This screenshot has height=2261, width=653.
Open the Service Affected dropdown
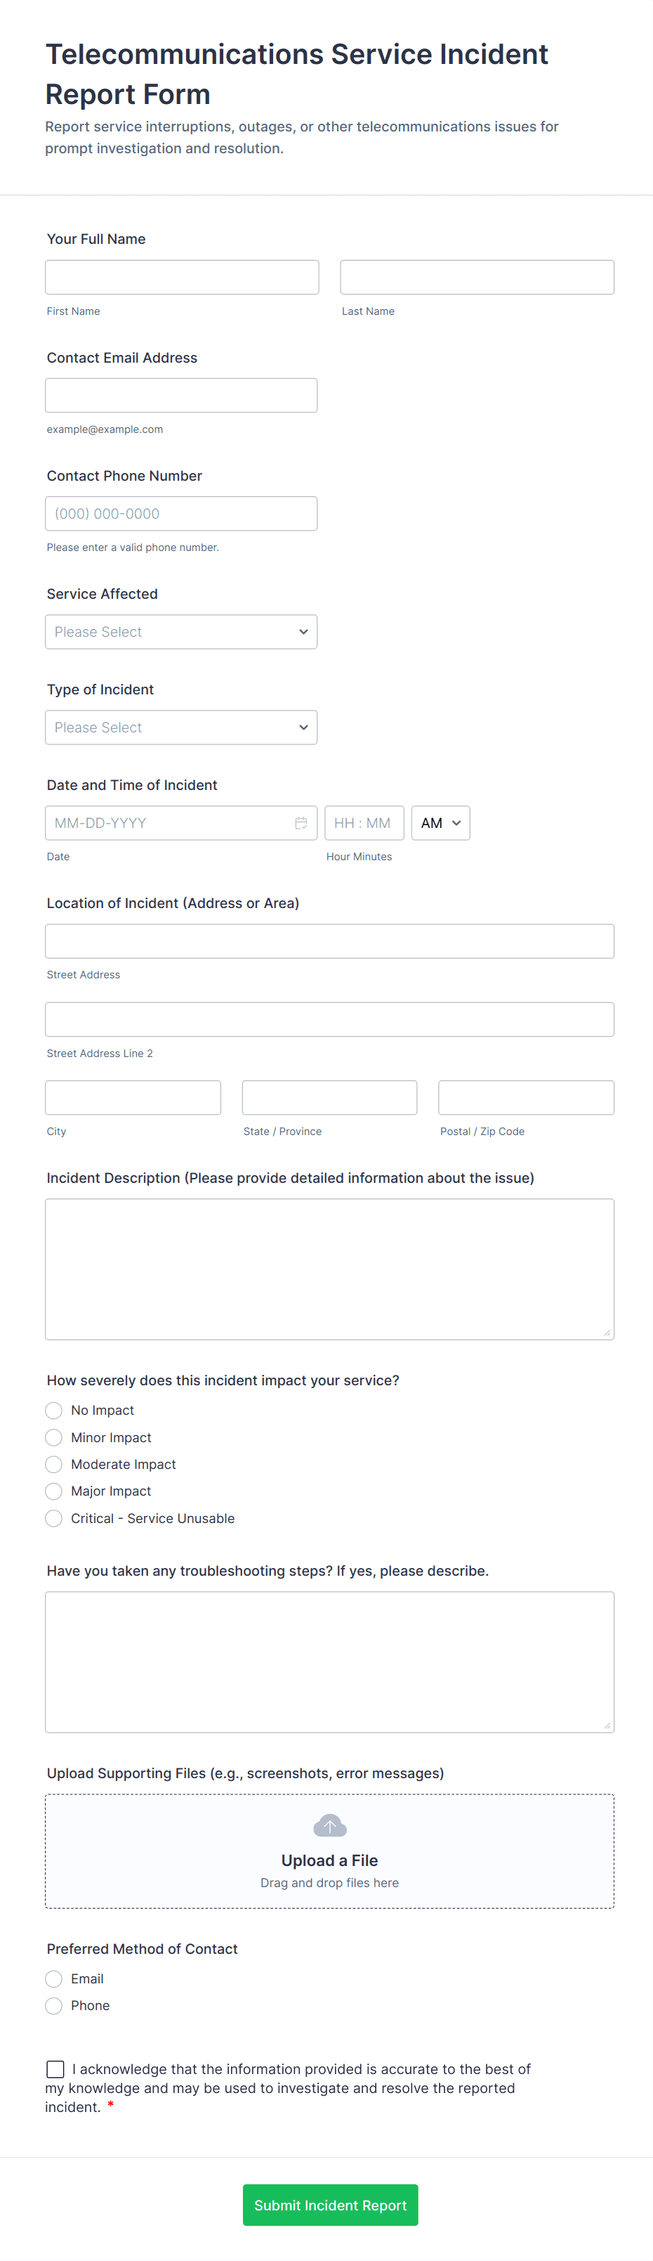[x=180, y=631]
